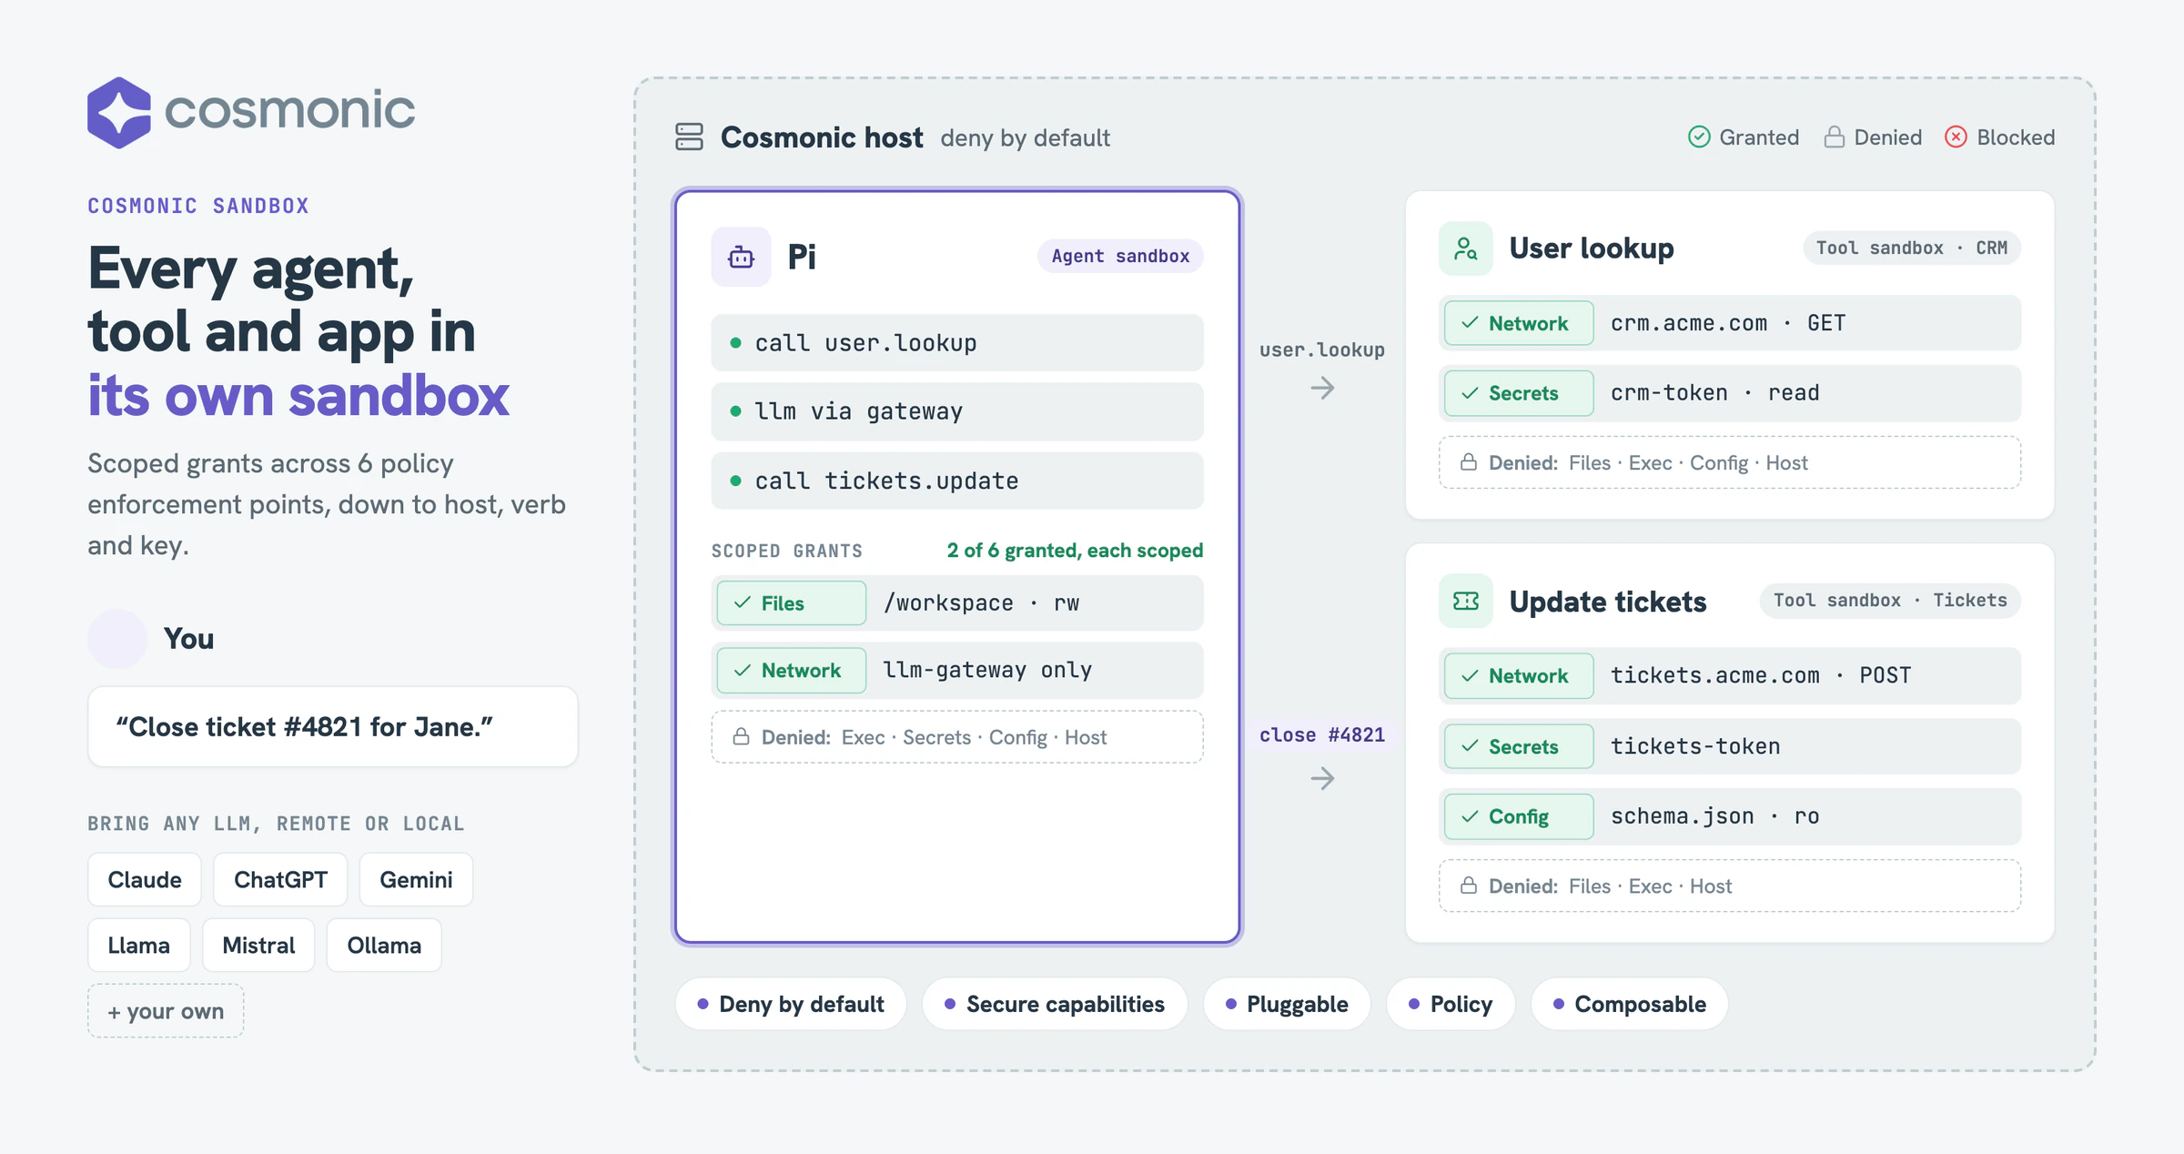Click lock icon in User lookup Denied row
Image resolution: width=2184 pixels, height=1154 pixels.
[x=1468, y=462]
